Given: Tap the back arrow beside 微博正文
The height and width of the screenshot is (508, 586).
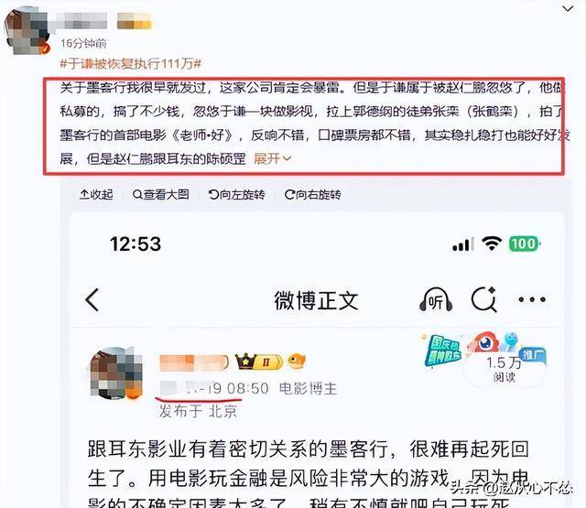Looking at the screenshot, I should tap(92, 299).
